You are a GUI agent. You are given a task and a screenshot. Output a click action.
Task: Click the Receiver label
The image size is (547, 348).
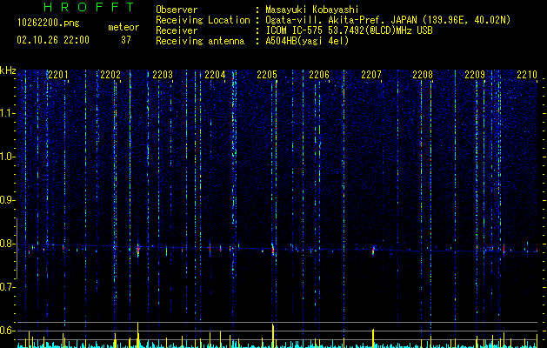point(177,30)
